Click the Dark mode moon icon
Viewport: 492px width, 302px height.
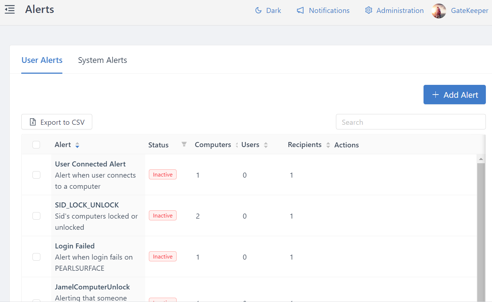258,10
